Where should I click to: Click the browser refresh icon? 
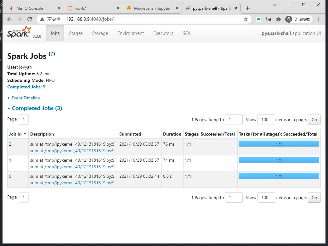[30, 19]
